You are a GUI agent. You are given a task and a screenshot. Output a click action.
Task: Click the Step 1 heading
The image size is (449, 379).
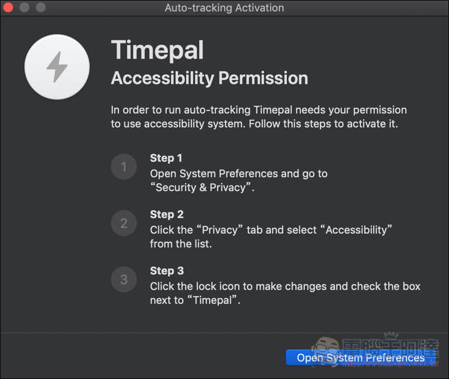(x=166, y=158)
